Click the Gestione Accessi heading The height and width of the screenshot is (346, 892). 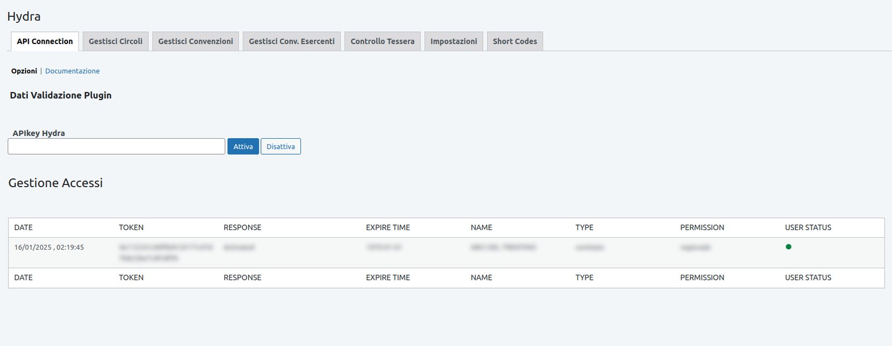[x=56, y=183]
